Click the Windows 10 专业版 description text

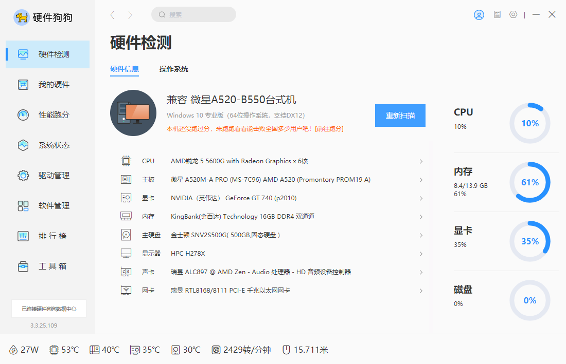click(x=236, y=115)
